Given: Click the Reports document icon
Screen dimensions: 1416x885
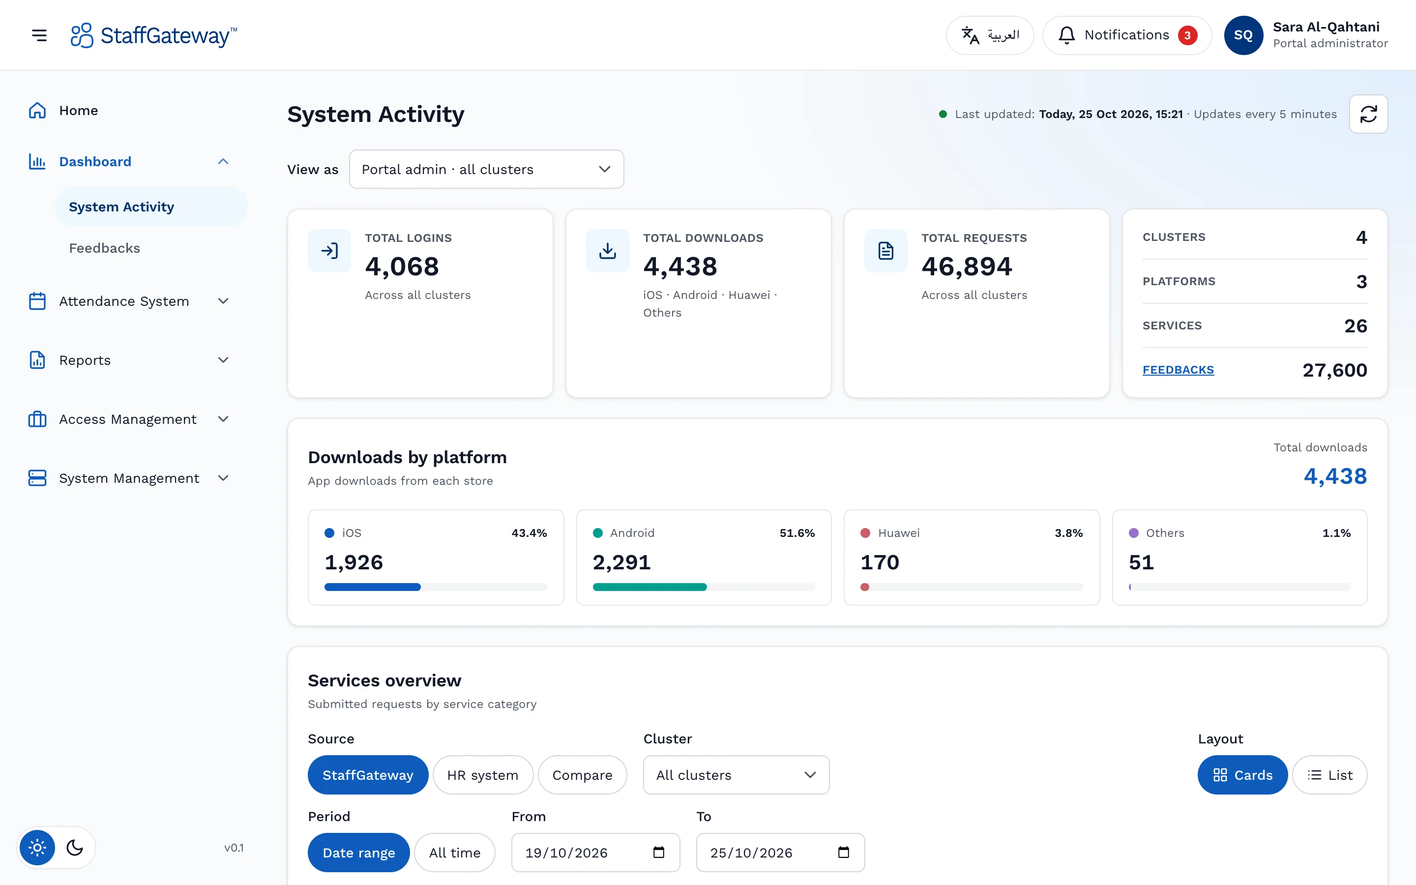Looking at the screenshot, I should coord(37,360).
